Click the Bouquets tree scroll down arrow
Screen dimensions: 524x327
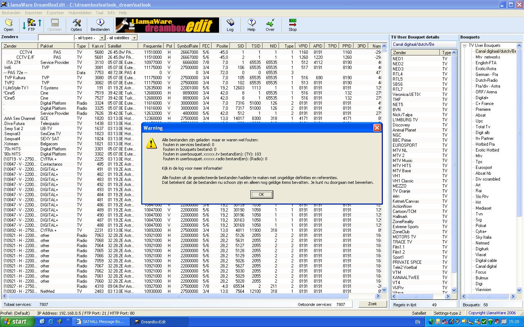point(519,290)
